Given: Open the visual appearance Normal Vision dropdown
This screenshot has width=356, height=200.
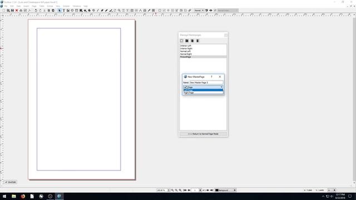Looking at the screenshot, I should [228, 11].
